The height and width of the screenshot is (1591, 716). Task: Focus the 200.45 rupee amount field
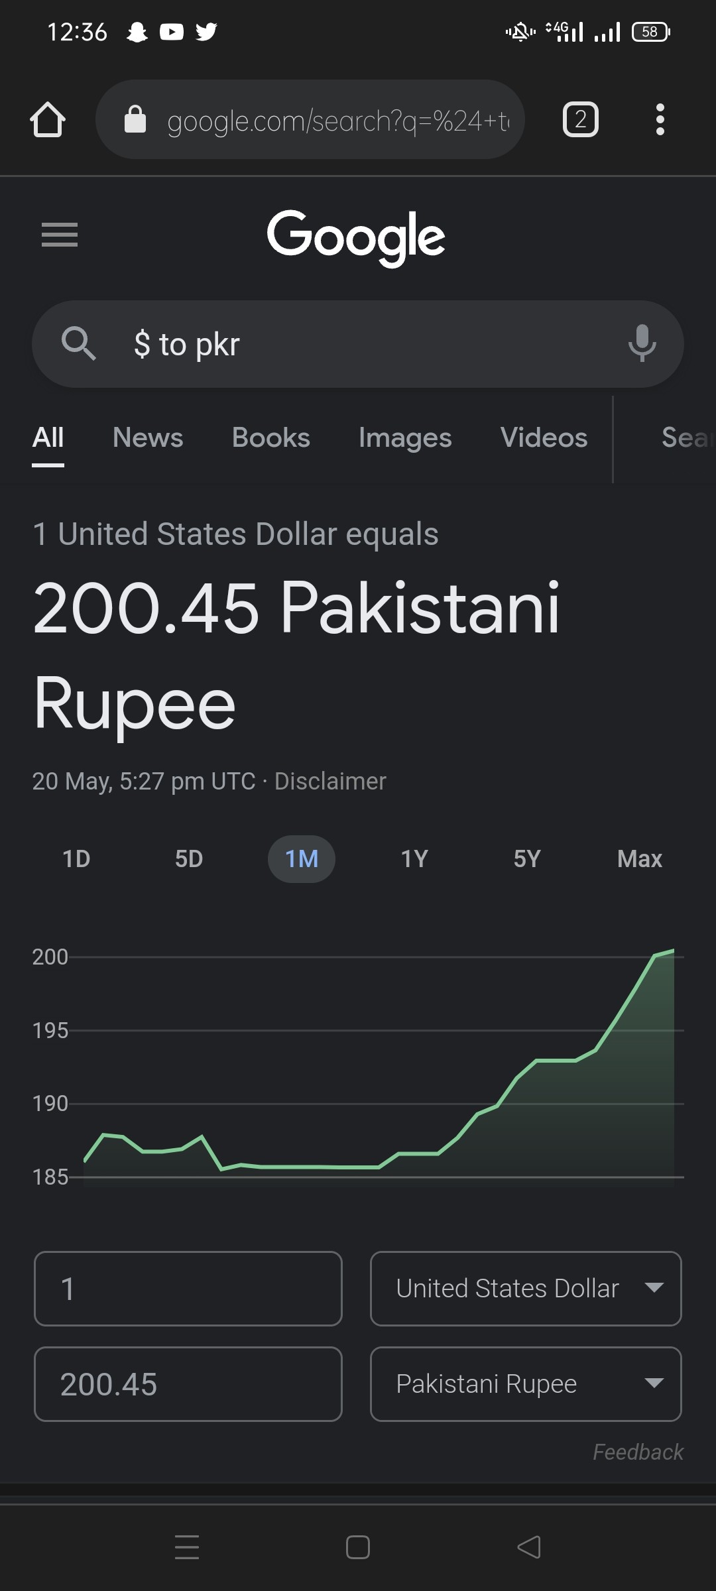coord(188,1384)
